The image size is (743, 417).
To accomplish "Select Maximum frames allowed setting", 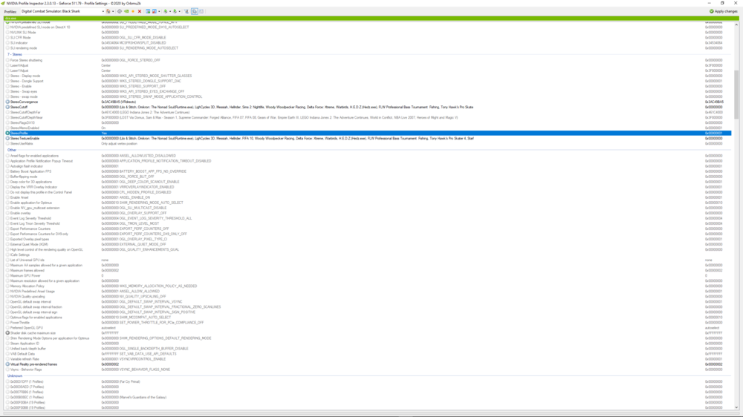I will click(x=367, y=270).
